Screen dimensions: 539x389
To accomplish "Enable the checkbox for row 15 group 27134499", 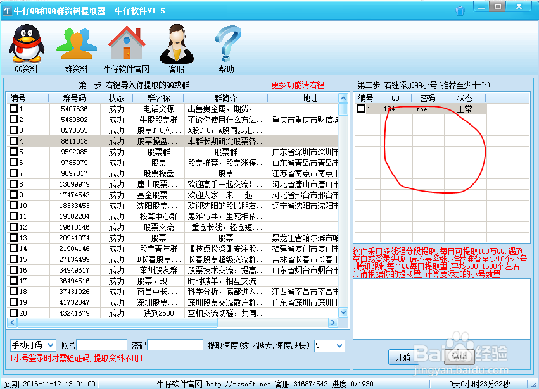I will (x=13, y=259).
